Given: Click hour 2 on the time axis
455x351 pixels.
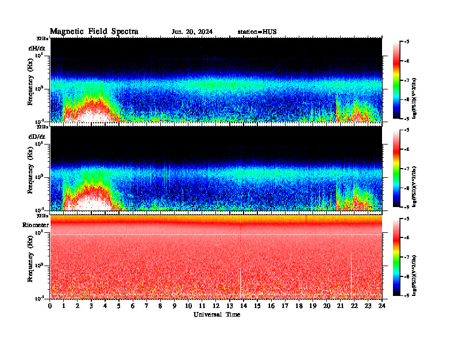Looking at the screenshot, I should (x=77, y=306).
